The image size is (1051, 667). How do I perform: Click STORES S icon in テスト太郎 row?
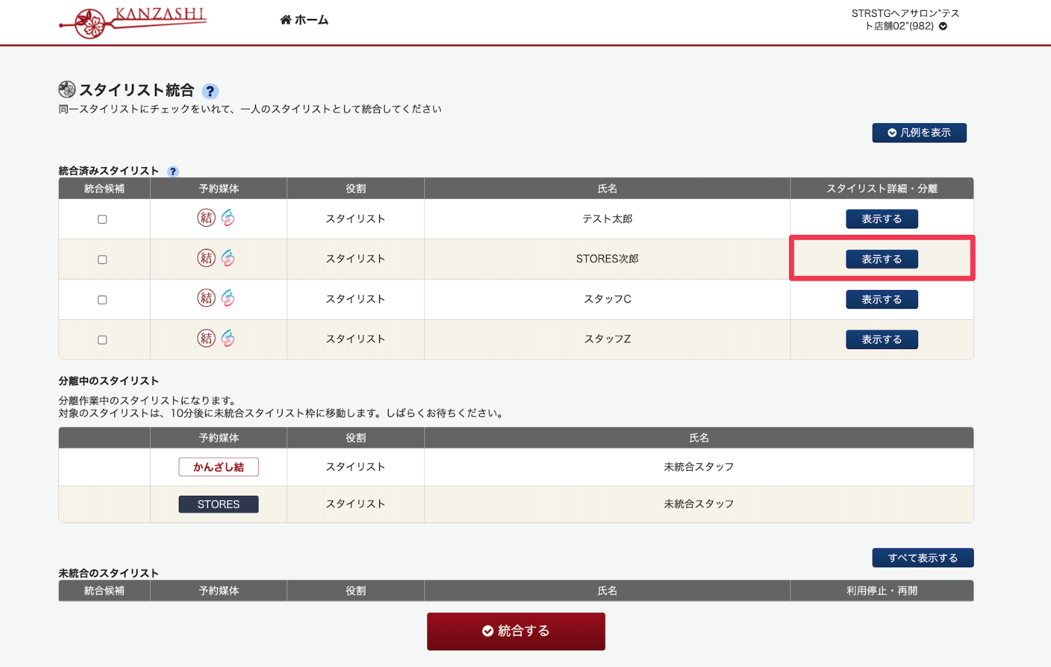(x=228, y=218)
